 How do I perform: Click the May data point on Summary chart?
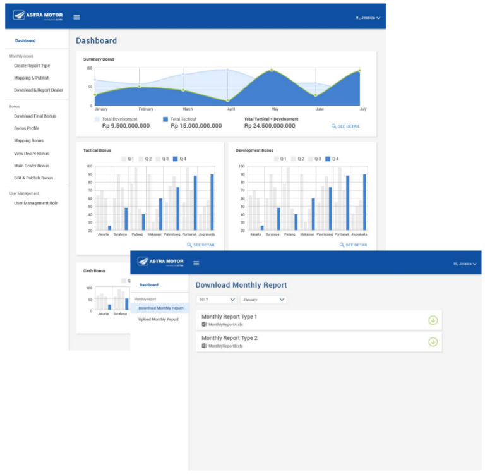[x=272, y=70]
